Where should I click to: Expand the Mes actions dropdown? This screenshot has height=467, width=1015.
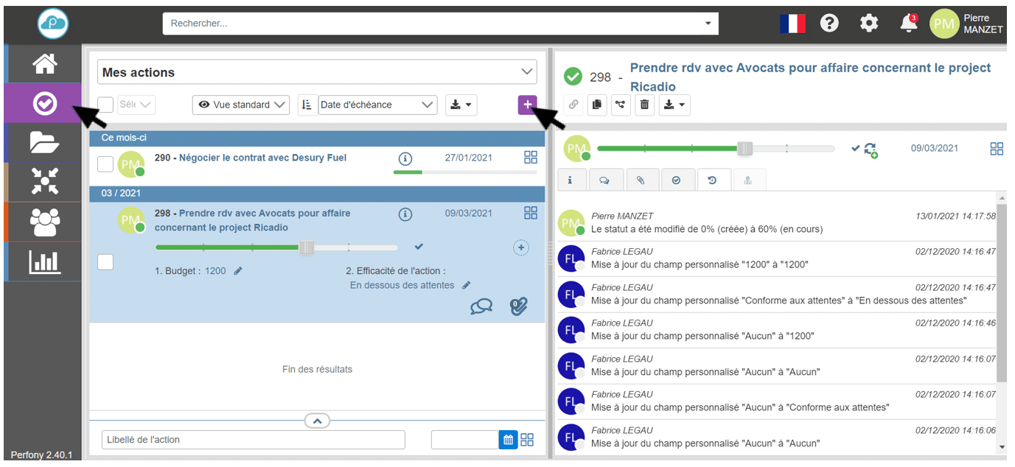(x=317, y=72)
